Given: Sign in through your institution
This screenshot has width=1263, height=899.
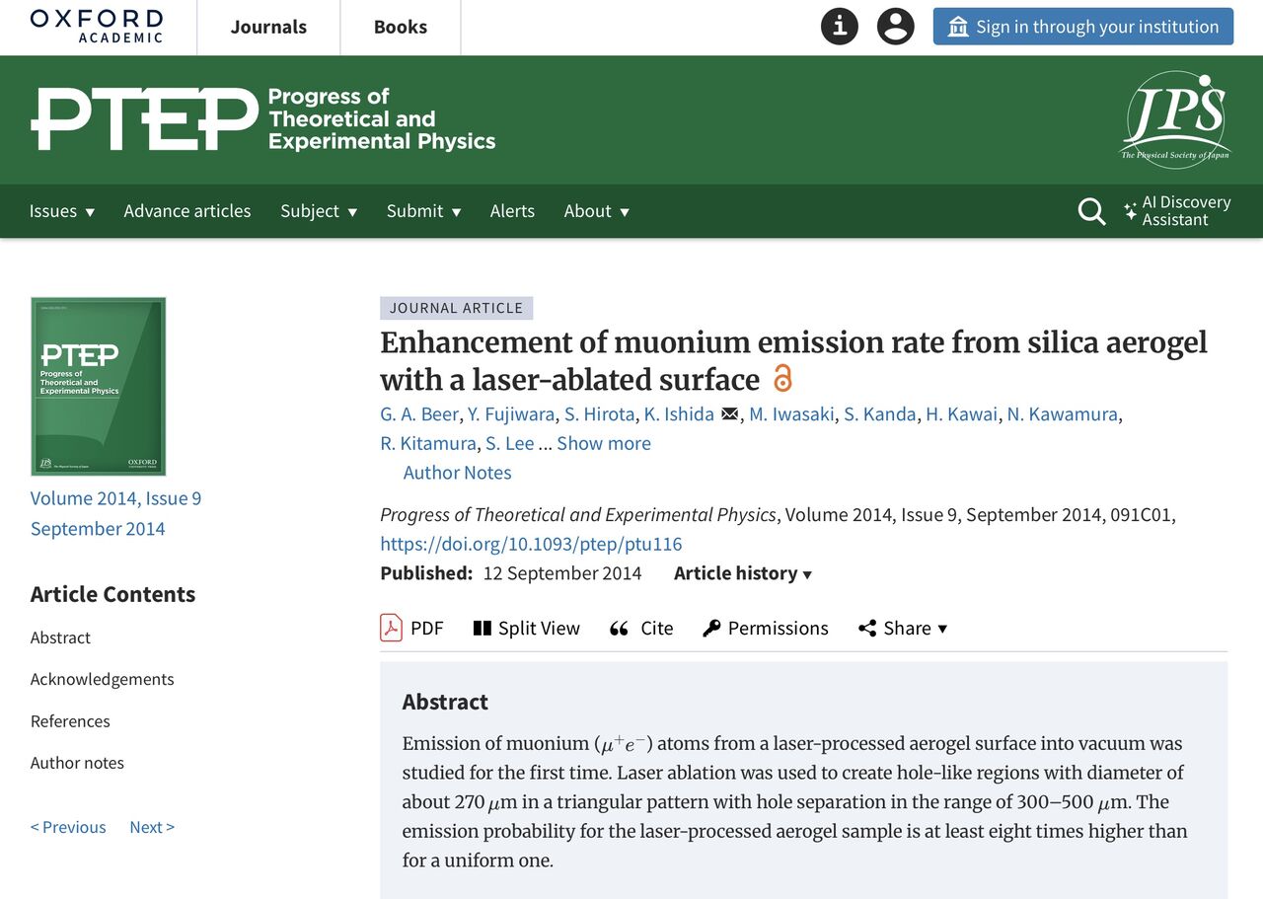Looking at the screenshot, I should [x=1083, y=27].
